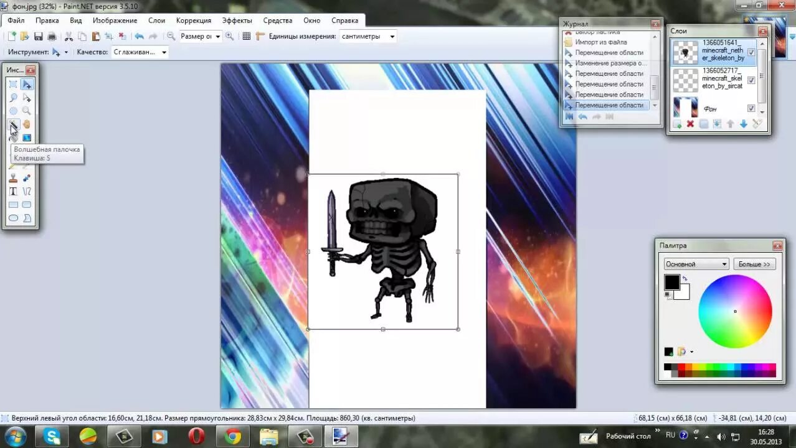
Task: Add new layer in Layers panel
Action: tap(677, 124)
